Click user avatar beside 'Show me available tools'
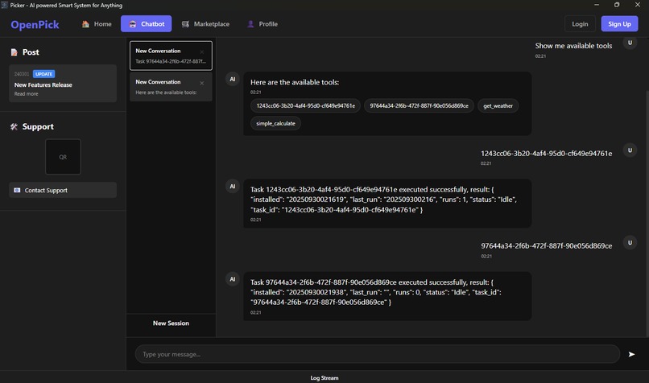The height and width of the screenshot is (383, 649). point(630,43)
